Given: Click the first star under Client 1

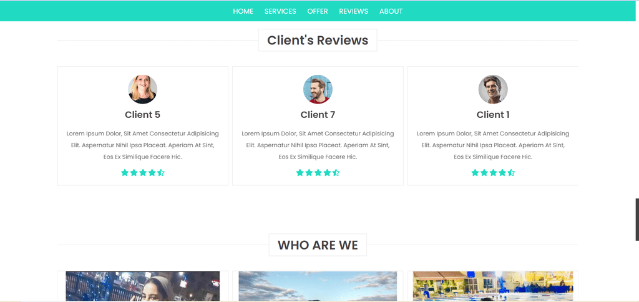Looking at the screenshot, I should (x=475, y=173).
